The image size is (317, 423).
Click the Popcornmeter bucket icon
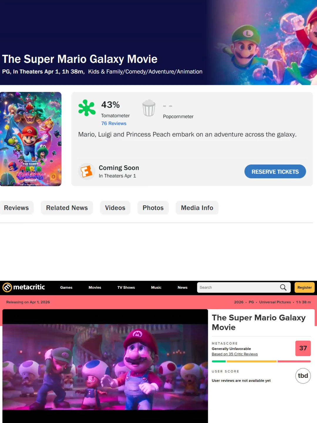[149, 108]
